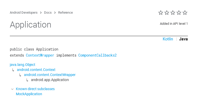Click android.app.Application in the hierarchy

tap(50, 80)
